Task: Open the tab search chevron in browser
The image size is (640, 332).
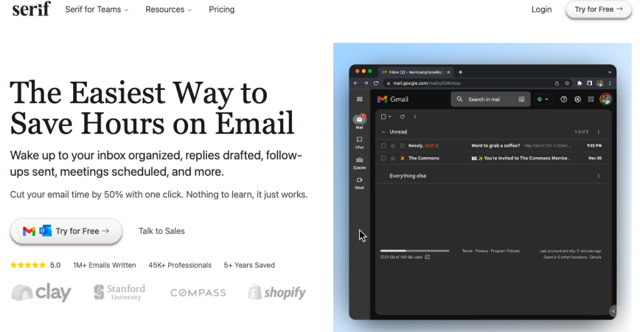Action: click(x=610, y=72)
